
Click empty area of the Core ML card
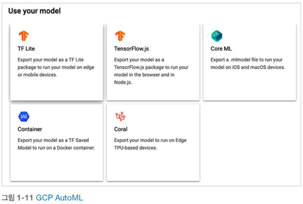(x=250, y=85)
